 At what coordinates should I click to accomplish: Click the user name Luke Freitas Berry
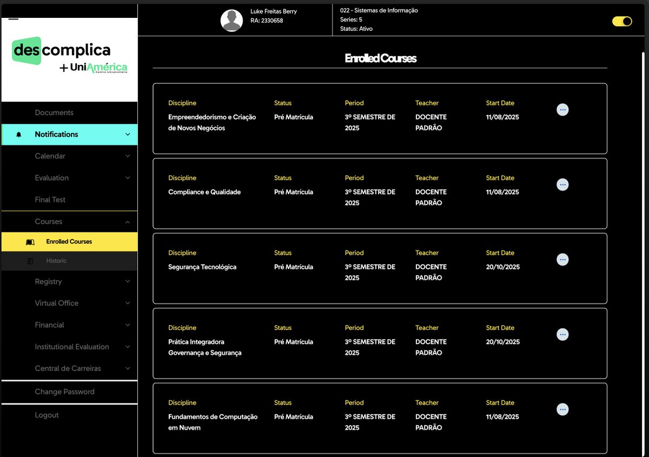274,11
